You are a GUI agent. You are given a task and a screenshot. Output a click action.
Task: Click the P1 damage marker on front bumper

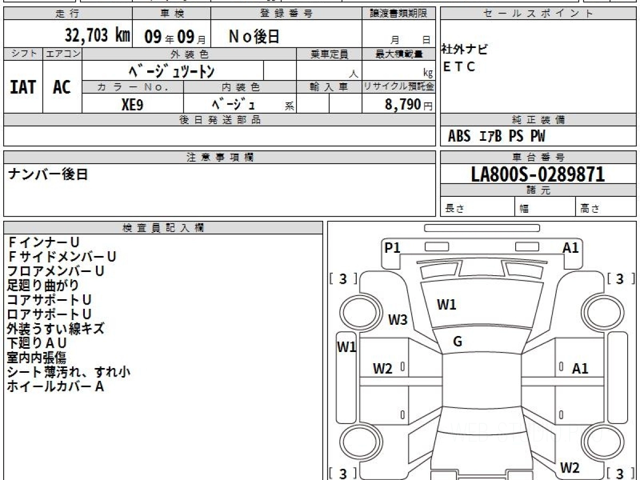(393, 247)
